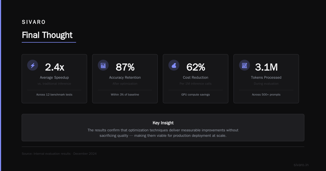
Task: Click the Key Insight heading
Action: (163, 123)
